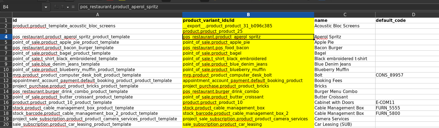Select the 'Bricks' name cell
The image size is (439, 128).
(x=345, y=86)
